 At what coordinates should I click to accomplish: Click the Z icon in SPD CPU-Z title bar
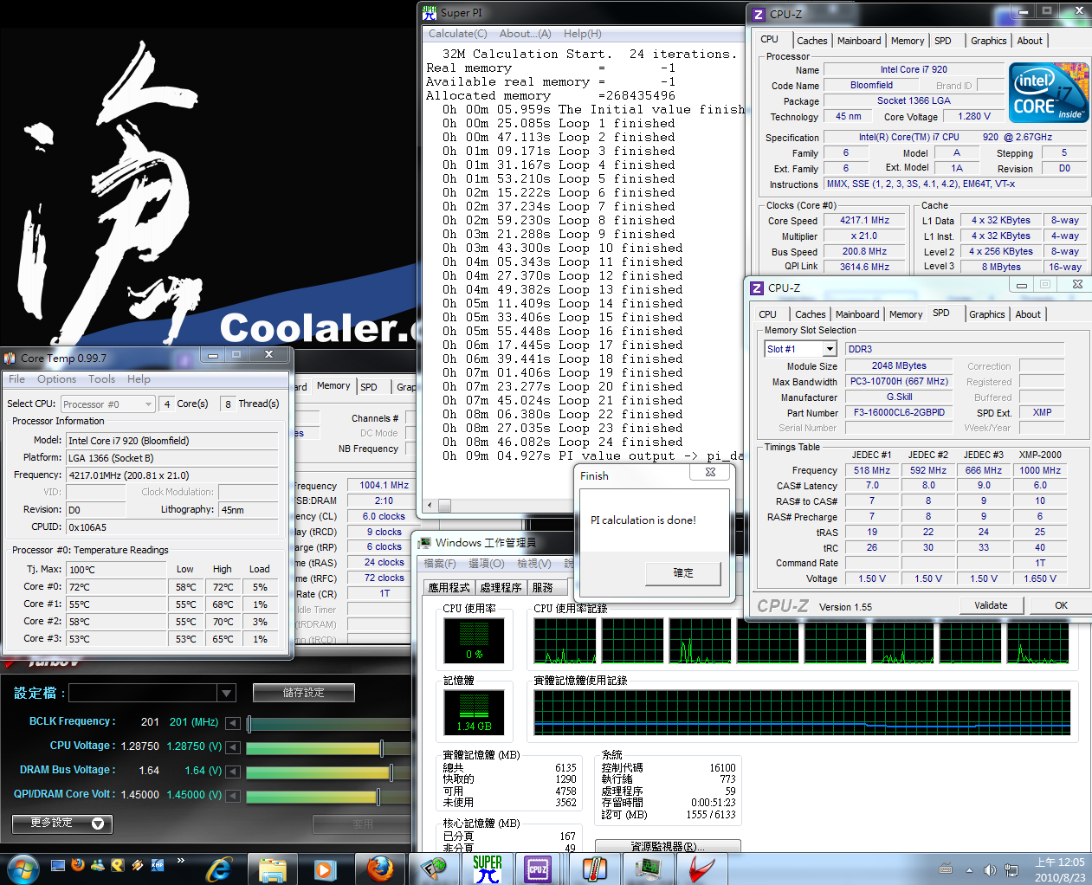tap(757, 288)
